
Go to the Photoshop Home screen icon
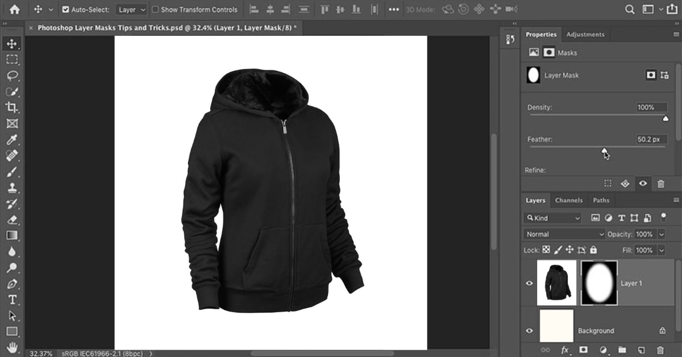click(14, 10)
